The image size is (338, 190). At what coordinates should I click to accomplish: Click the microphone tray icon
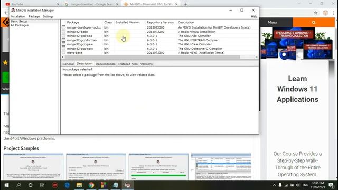(280, 185)
